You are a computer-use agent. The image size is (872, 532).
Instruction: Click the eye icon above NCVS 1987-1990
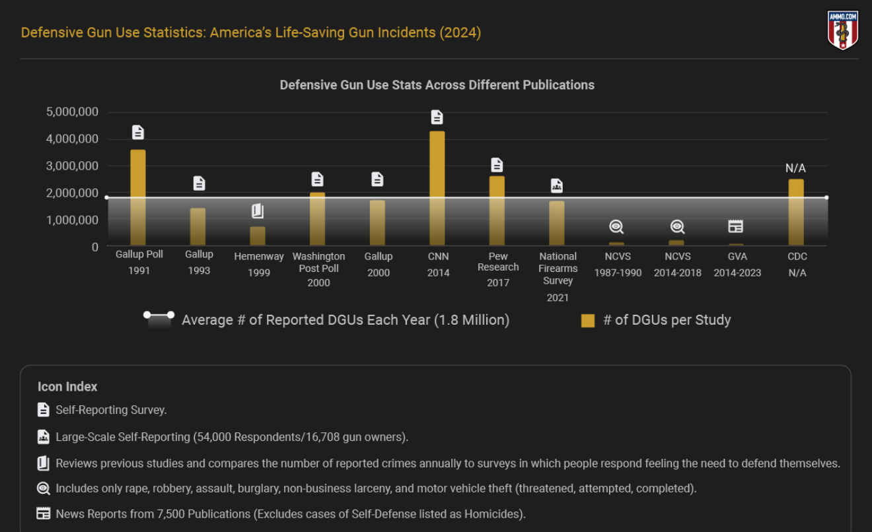616,227
